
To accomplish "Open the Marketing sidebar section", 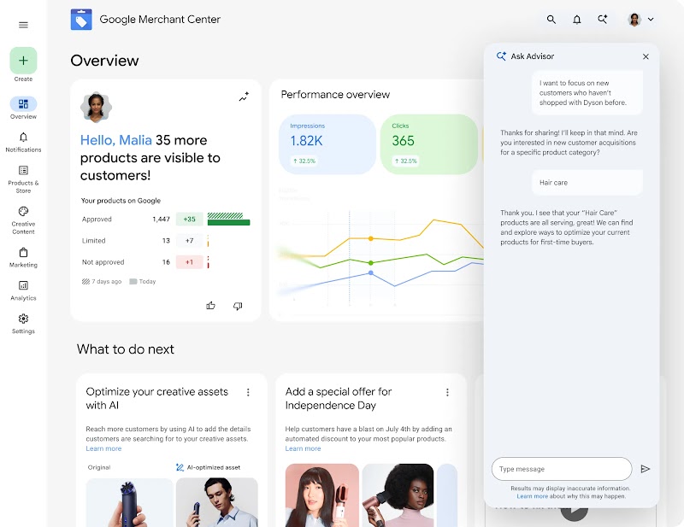I will pos(24,258).
